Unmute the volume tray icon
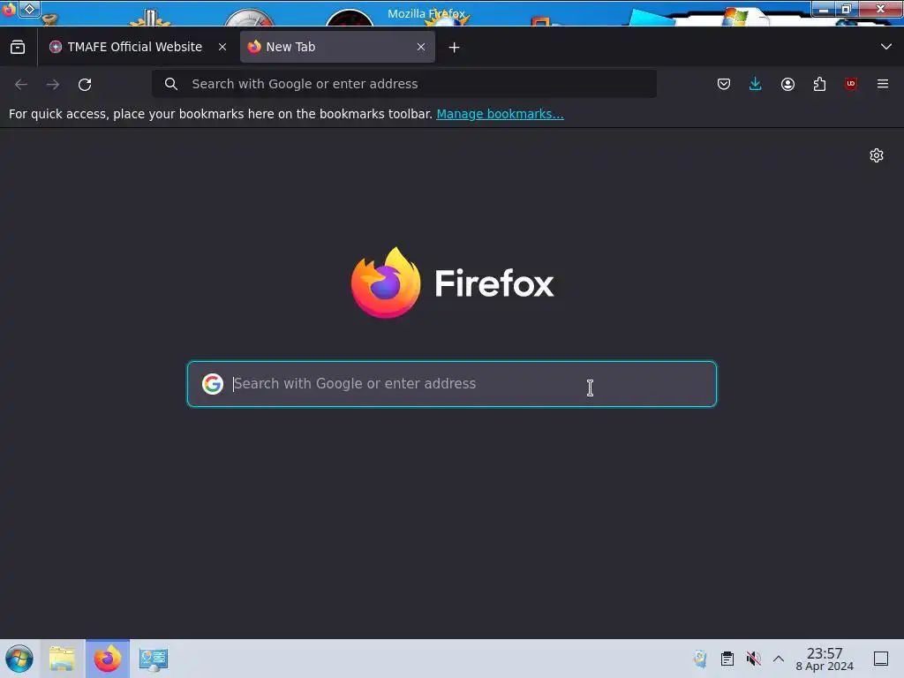Viewport: 904px width, 678px height. point(753,659)
